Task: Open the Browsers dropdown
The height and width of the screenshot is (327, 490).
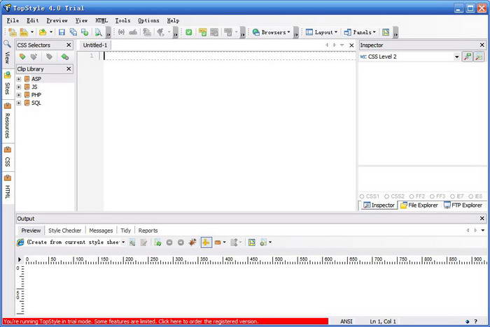Action: [x=272, y=32]
